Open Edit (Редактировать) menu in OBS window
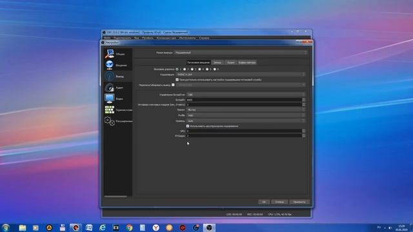This screenshot has width=413, height=232. point(122,38)
